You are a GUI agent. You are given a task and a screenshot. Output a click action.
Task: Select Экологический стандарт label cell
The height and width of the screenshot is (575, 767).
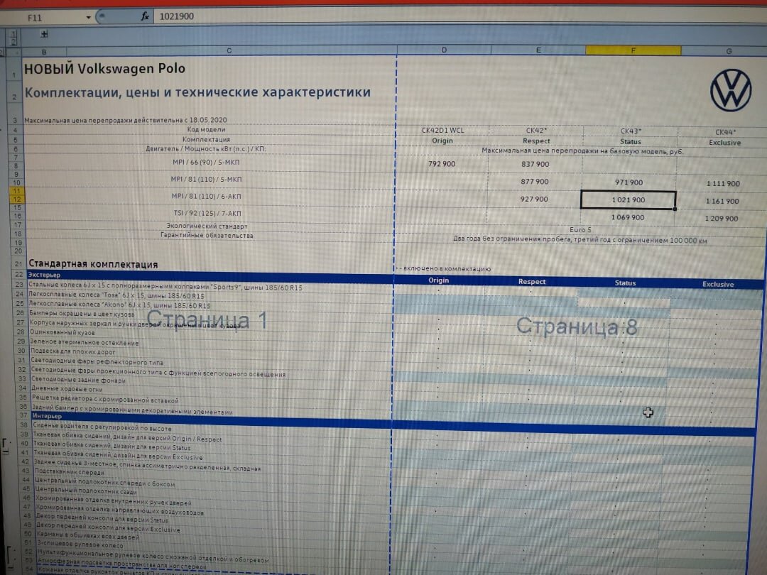207,226
